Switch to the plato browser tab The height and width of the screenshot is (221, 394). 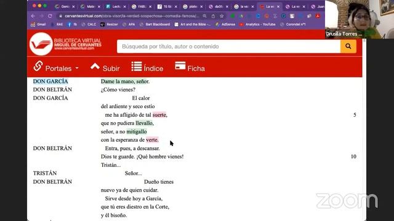click(193, 7)
